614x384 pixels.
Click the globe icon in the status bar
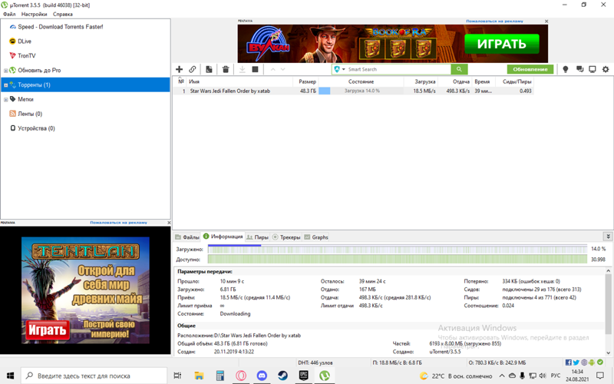tap(584, 362)
